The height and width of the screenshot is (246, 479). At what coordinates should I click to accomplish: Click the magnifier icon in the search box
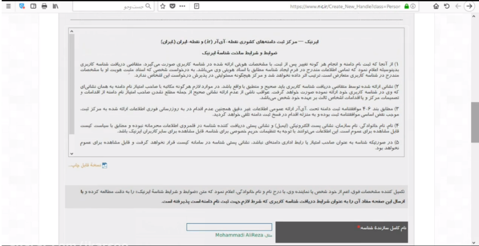148,6
